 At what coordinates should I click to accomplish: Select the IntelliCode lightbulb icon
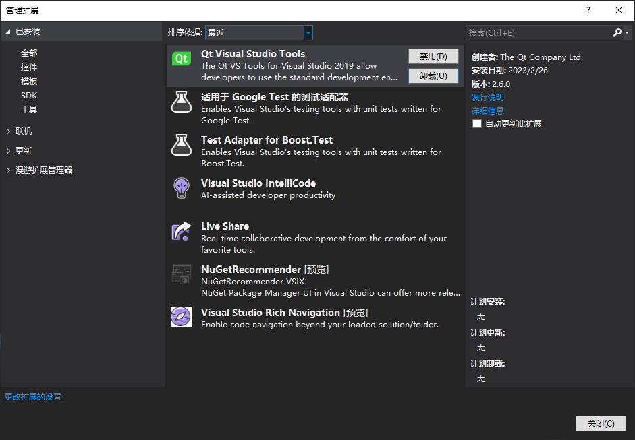click(182, 188)
